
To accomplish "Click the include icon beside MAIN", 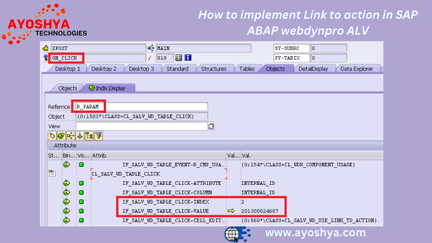I will pyautogui.click(x=151, y=48).
